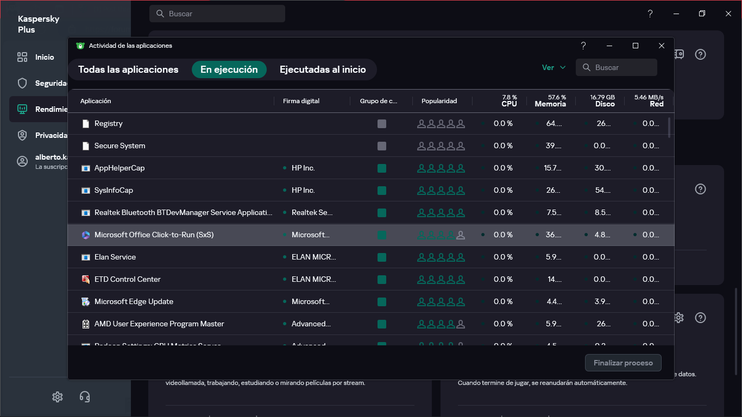
Task: Click the AMD User Experience Program icon
Action: coord(85,324)
